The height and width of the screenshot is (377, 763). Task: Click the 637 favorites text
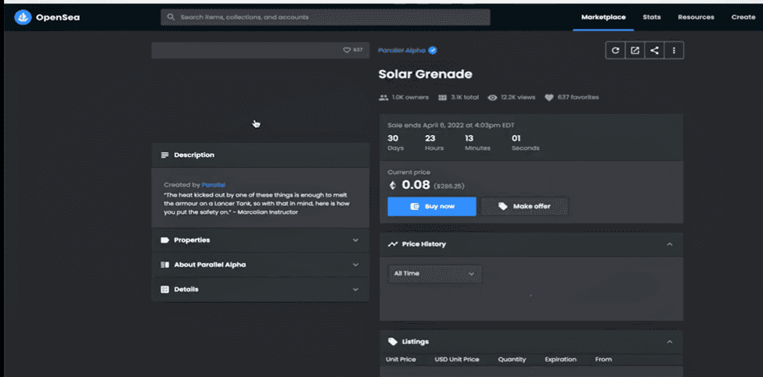(578, 97)
